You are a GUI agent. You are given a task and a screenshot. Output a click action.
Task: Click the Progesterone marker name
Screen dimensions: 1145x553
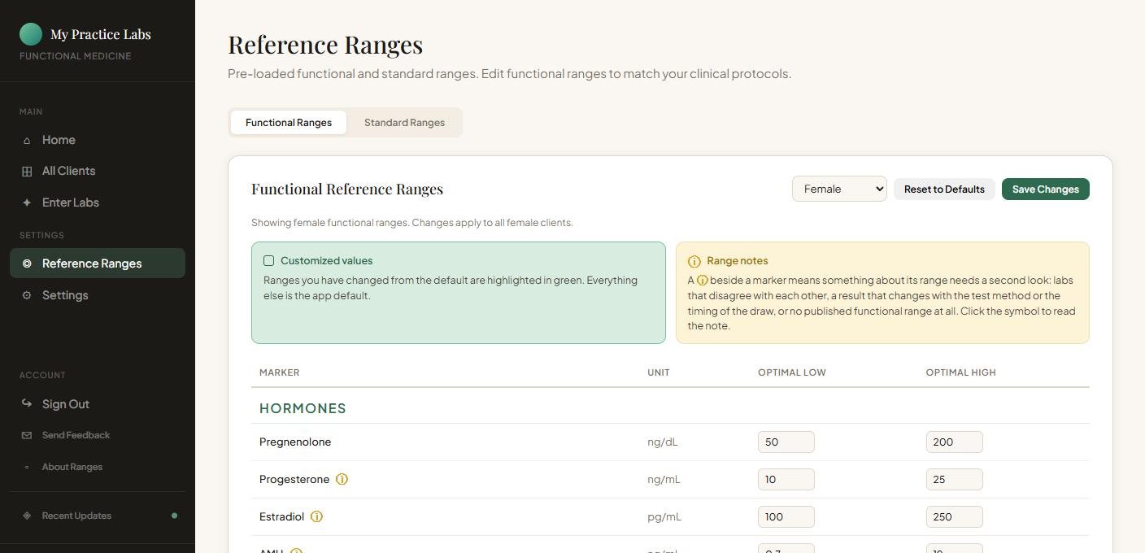[x=294, y=480]
